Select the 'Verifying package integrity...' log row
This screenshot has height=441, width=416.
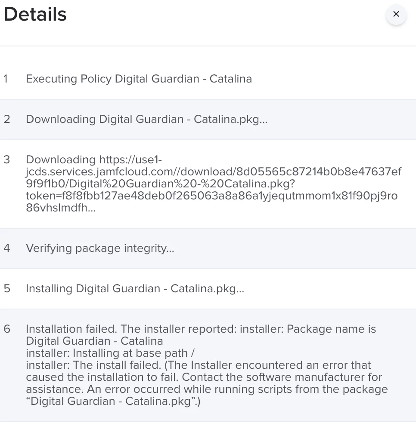pyautogui.click(x=100, y=248)
